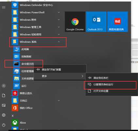
Task: Click the shield icon beside 以管理员身份运行
Action: [x=90, y=84]
